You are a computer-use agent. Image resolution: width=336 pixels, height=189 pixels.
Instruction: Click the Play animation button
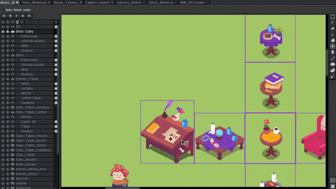(17, 16)
